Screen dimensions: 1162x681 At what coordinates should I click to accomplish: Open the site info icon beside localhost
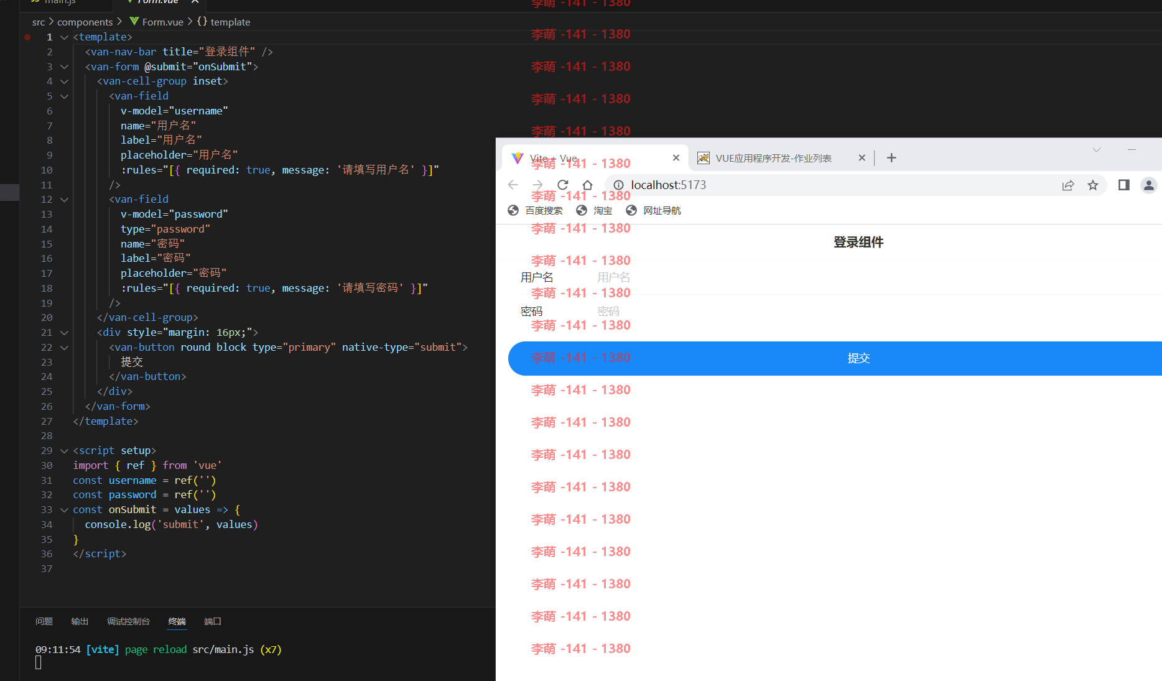pos(618,185)
